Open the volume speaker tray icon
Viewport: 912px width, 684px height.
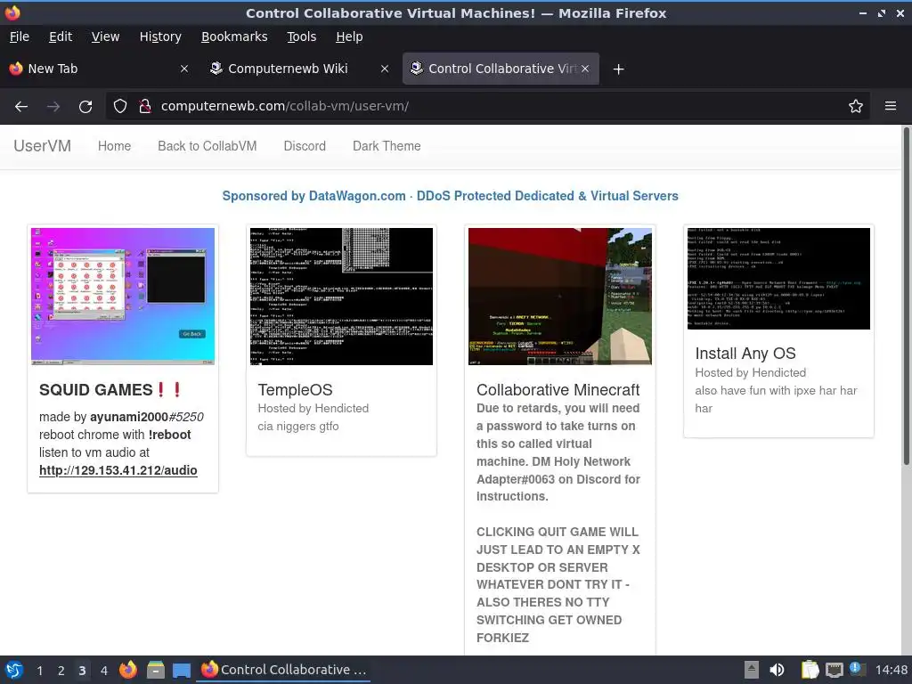pos(777,670)
